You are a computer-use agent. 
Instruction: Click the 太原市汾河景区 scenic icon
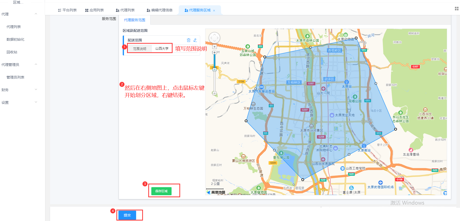coord(311,126)
